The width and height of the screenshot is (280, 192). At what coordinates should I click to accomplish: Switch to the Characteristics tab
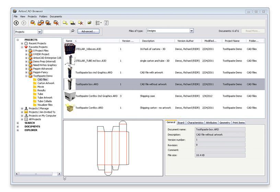tap(195, 123)
